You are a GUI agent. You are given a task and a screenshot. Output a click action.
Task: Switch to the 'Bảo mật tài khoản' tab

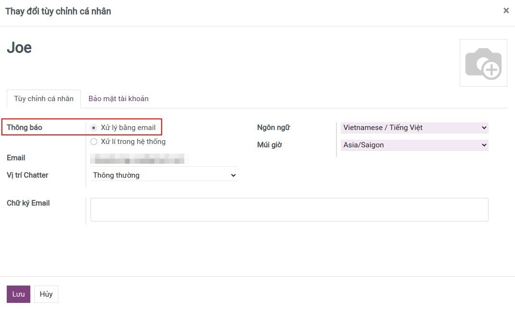point(118,98)
